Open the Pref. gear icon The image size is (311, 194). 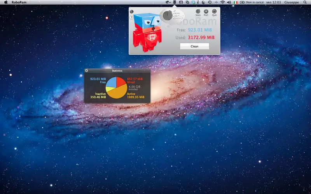click(206, 12)
